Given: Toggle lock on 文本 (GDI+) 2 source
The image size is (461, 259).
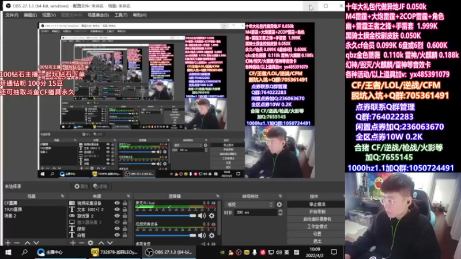Looking at the screenshot, I should [x=125, y=210].
